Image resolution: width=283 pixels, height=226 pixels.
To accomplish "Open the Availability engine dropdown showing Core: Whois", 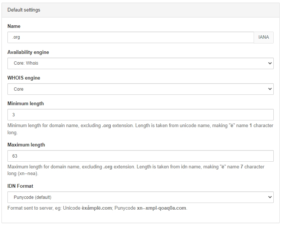I will [x=140, y=63].
